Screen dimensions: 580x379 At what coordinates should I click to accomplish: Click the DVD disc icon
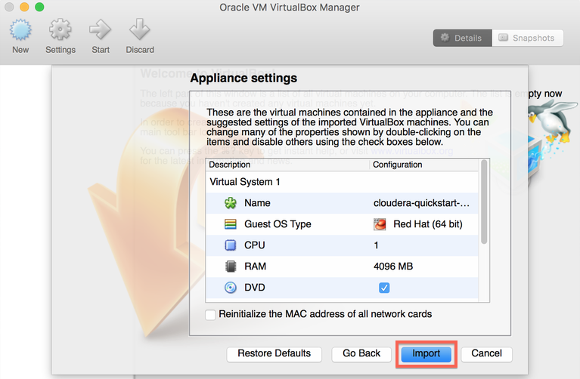tap(231, 288)
